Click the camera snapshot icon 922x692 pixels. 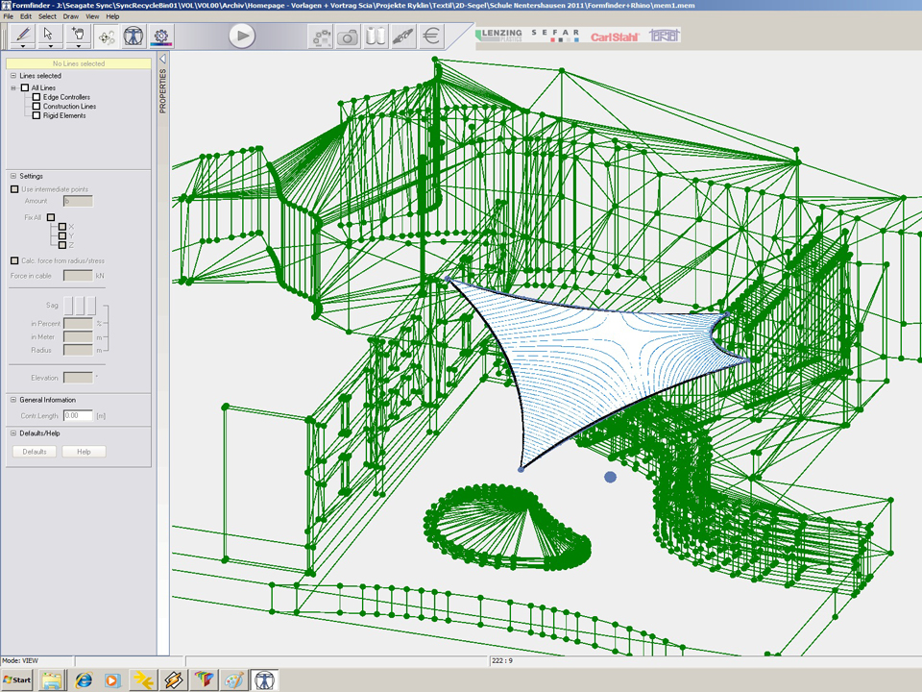[348, 37]
